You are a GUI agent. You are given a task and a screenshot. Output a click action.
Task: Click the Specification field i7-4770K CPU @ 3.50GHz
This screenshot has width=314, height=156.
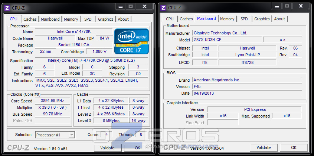tap(91, 60)
